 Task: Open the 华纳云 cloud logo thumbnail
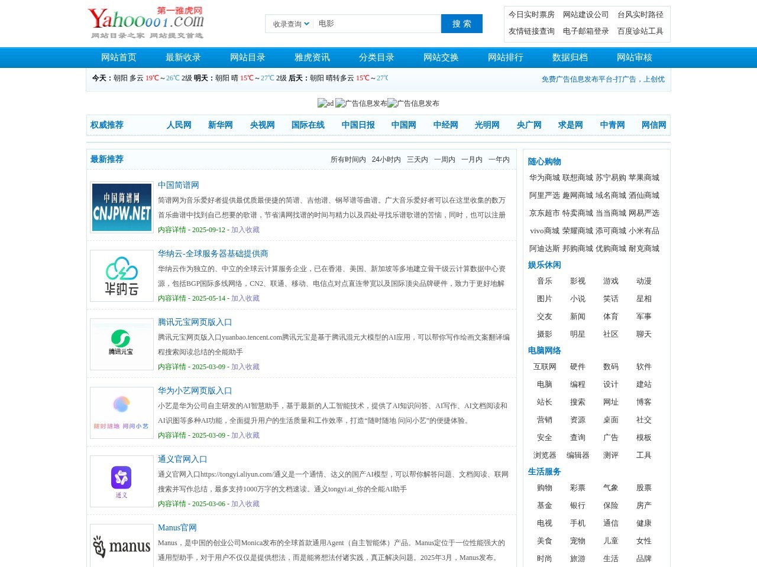122,276
